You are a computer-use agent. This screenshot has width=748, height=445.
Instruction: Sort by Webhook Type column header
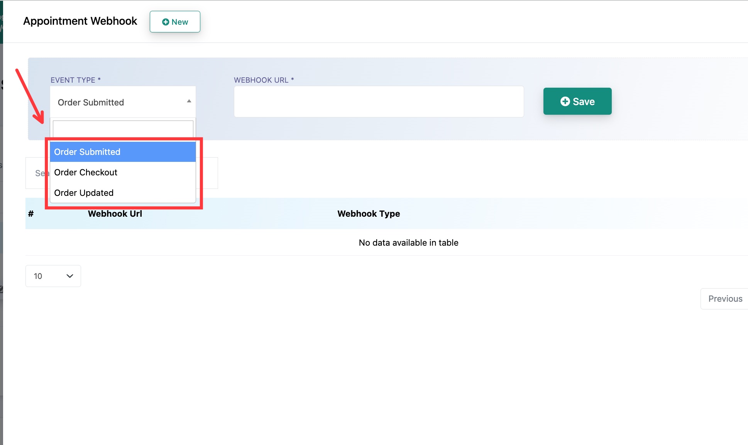369,214
